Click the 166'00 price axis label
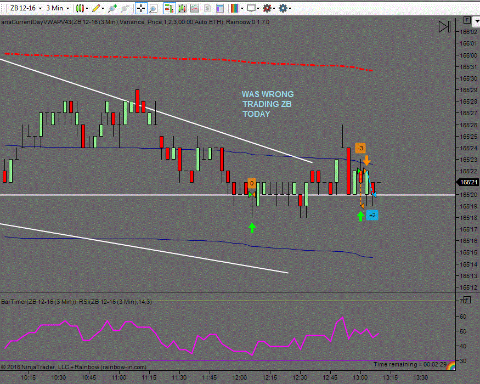This screenshot has width=480, height=384. coord(468,55)
